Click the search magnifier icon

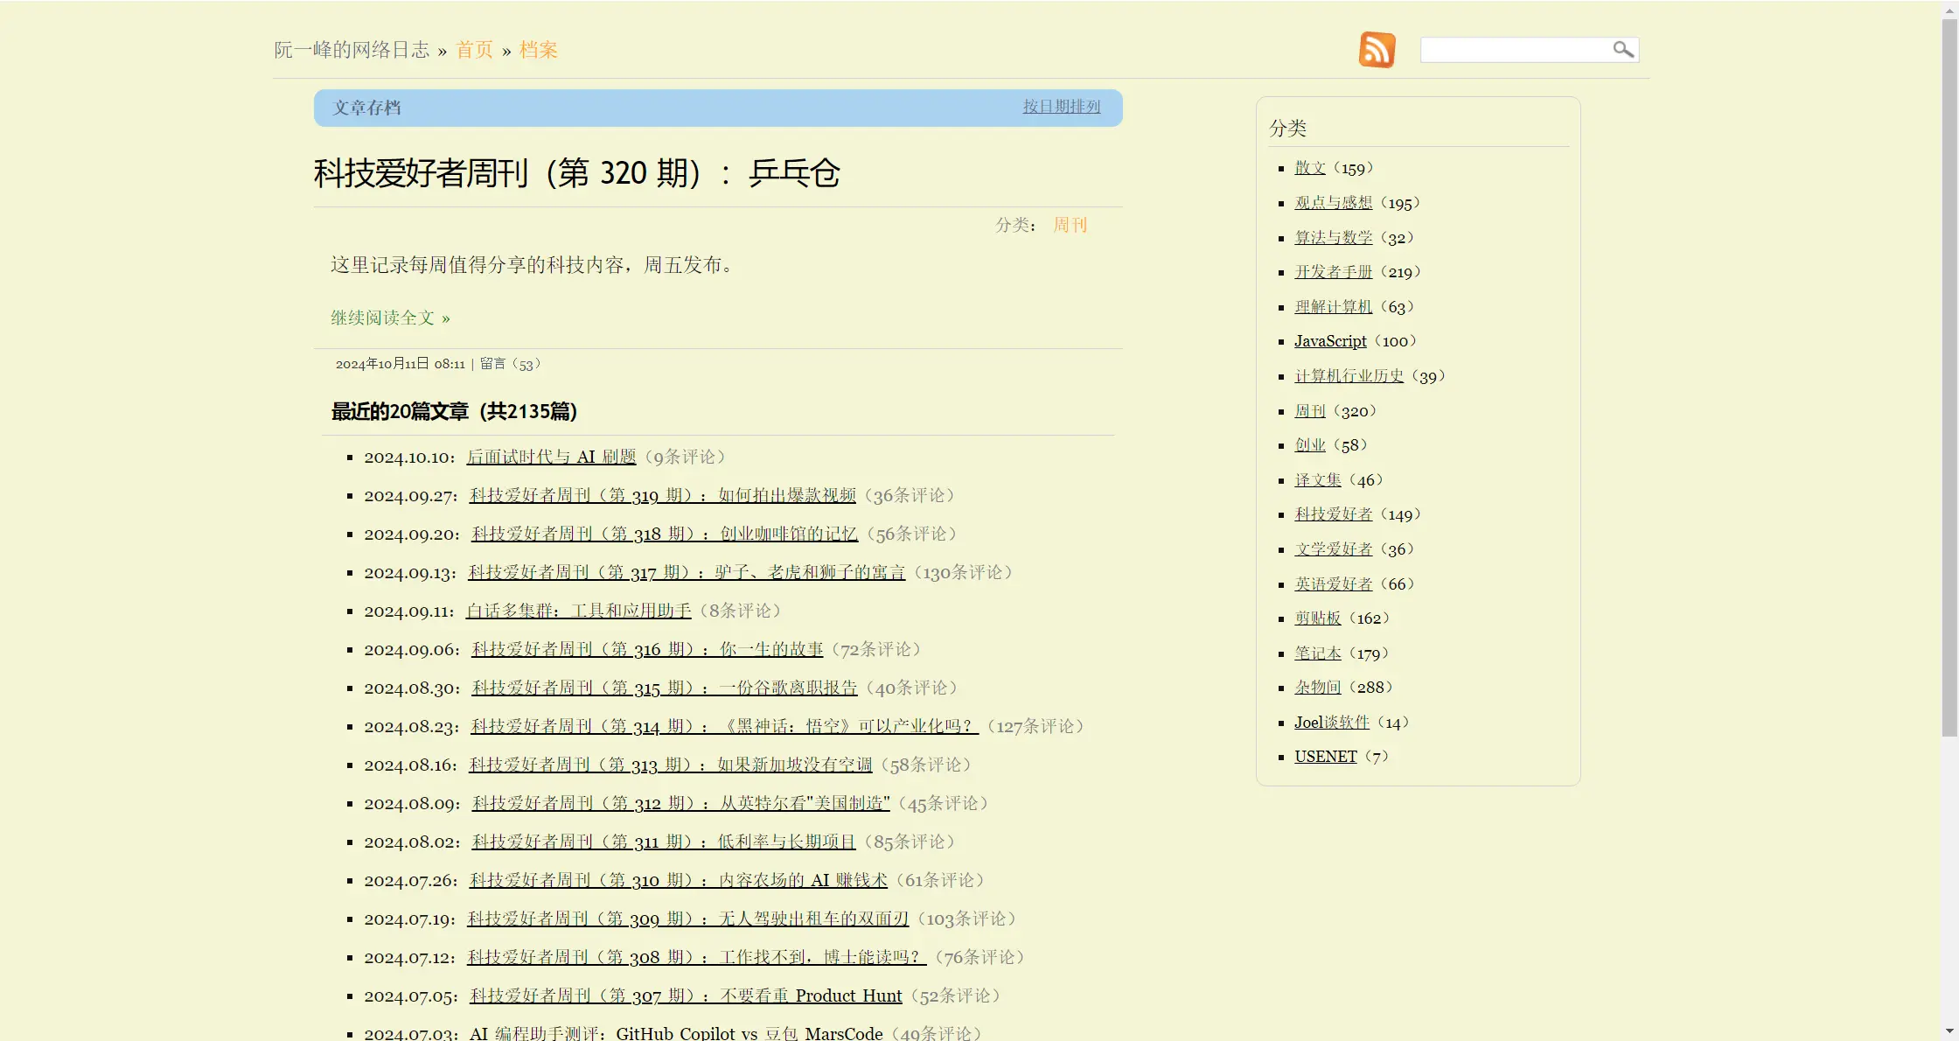[1624, 49]
